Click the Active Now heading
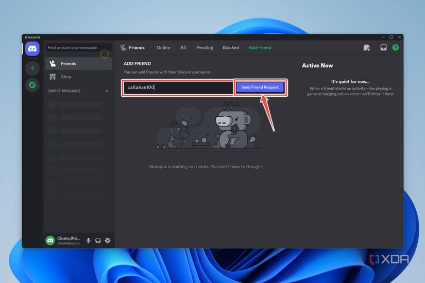425x283 pixels. click(317, 65)
